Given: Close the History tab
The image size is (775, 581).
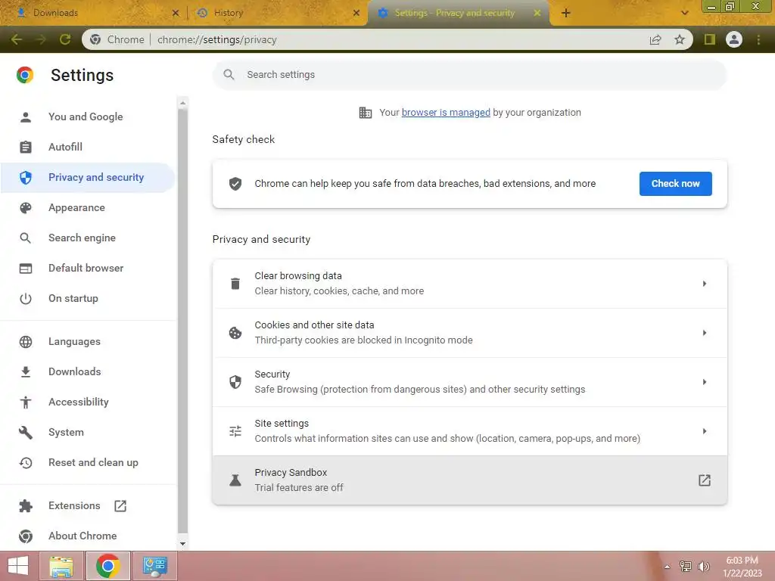Looking at the screenshot, I should (356, 14).
